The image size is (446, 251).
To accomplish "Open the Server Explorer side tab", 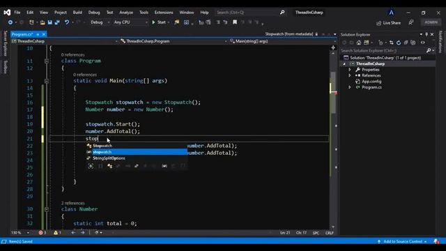I will point(5,43).
